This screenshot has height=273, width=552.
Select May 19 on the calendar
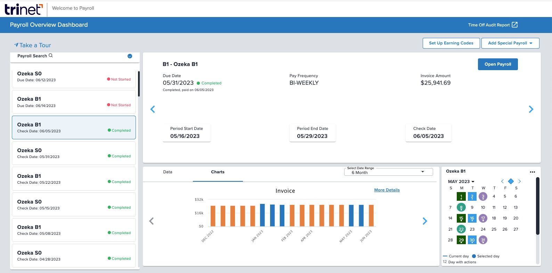(505, 218)
